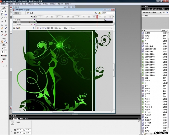Screen dimensions: 169x135
Task: Select the Oval tool
Action: tap(2, 25)
